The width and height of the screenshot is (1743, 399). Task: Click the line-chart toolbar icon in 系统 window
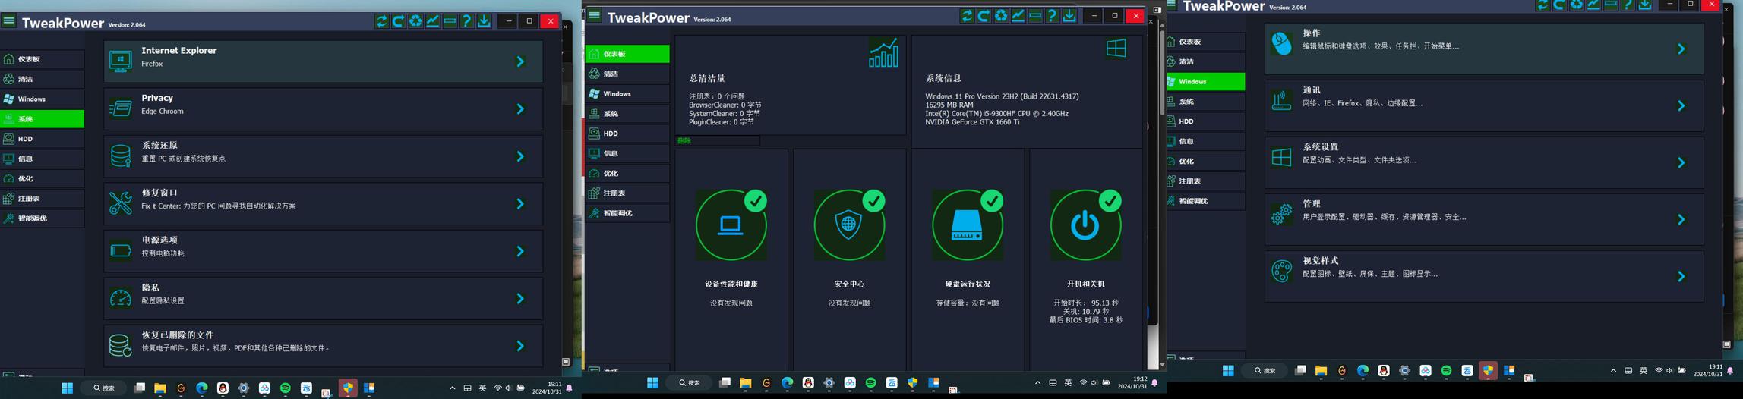pos(433,21)
